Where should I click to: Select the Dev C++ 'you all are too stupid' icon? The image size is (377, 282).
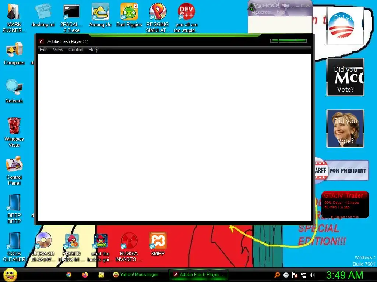tap(186, 18)
